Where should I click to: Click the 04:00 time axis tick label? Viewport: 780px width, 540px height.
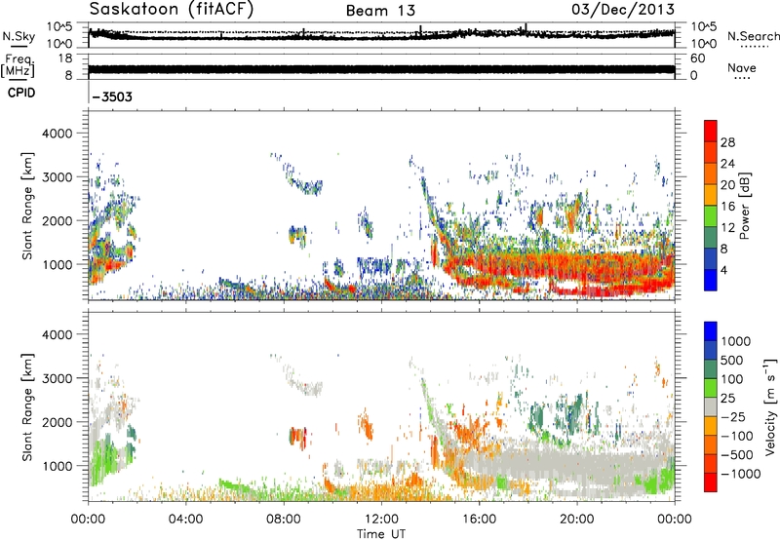click(x=186, y=520)
